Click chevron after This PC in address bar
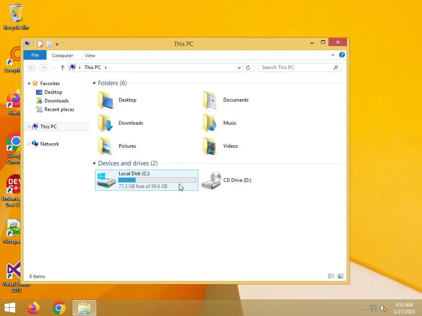This screenshot has width=422, height=316. coord(106,67)
